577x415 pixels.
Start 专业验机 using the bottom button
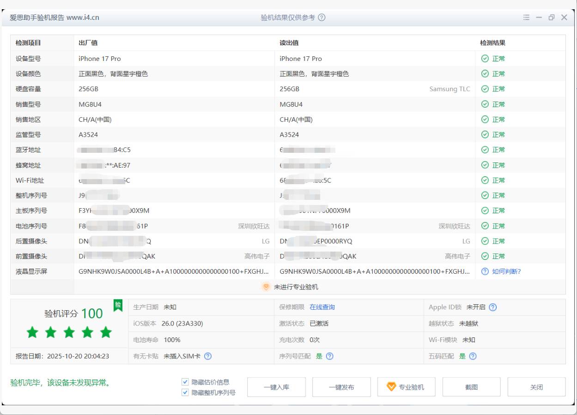click(406, 387)
